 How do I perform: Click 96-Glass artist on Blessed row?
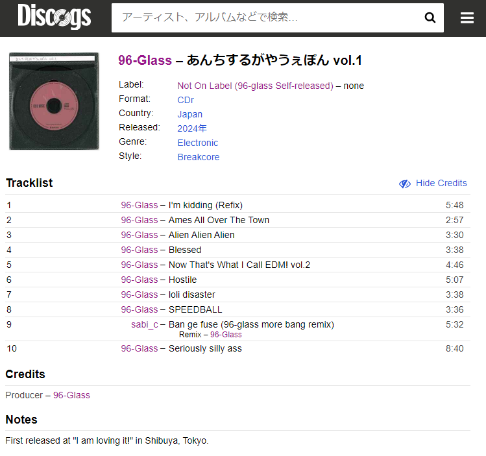139,250
